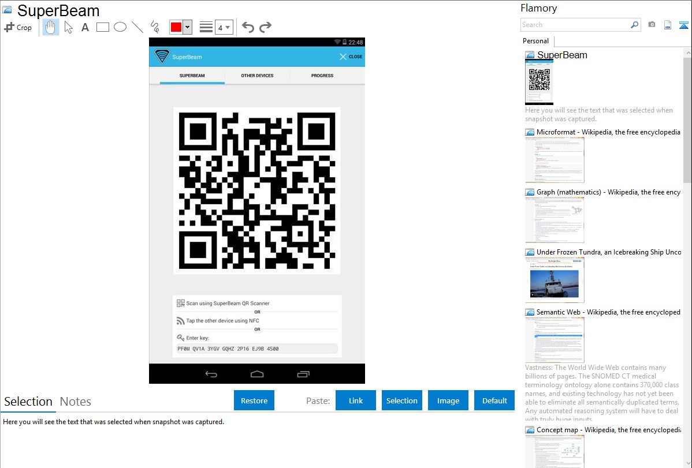The image size is (692, 468).
Task: Select the arrow pointer tool
Action: point(68,27)
